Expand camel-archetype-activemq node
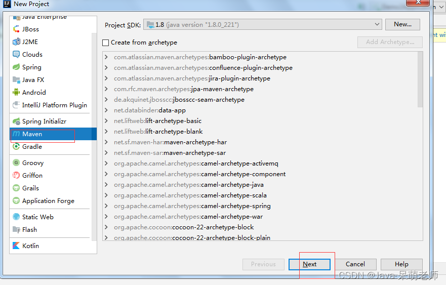 (106, 164)
